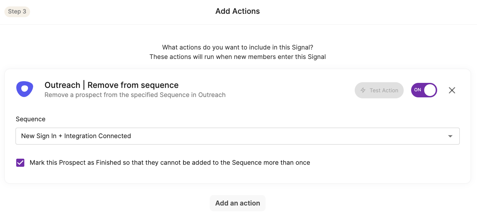The width and height of the screenshot is (477, 221).
Task: Click the white knob of the ON switch
Action: pyautogui.click(x=430, y=90)
